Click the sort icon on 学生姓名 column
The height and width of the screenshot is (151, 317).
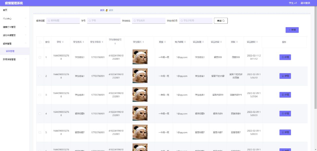[x=83, y=42]
